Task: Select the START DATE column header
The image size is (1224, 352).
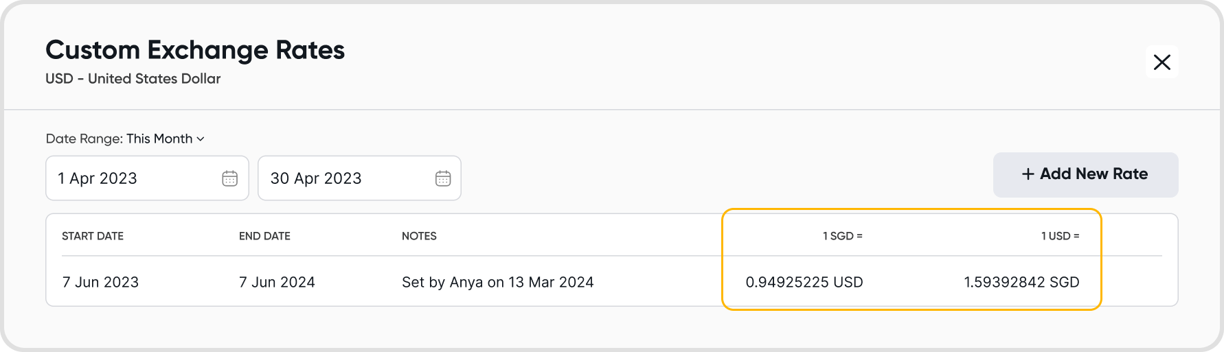Action: (x=93, y=236)
